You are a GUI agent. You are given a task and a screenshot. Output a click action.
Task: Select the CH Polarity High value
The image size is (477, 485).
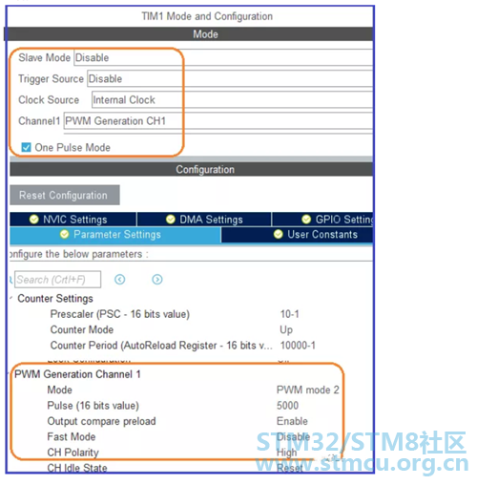[x=286, y=453]
